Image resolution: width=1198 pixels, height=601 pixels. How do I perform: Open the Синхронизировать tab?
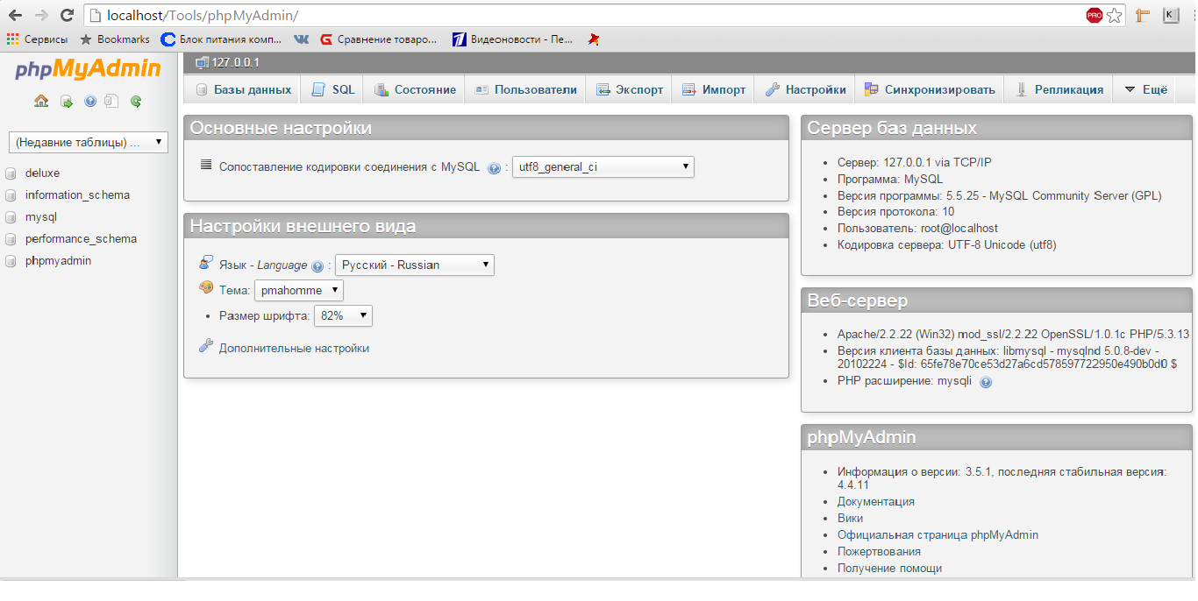pos(930,89)
